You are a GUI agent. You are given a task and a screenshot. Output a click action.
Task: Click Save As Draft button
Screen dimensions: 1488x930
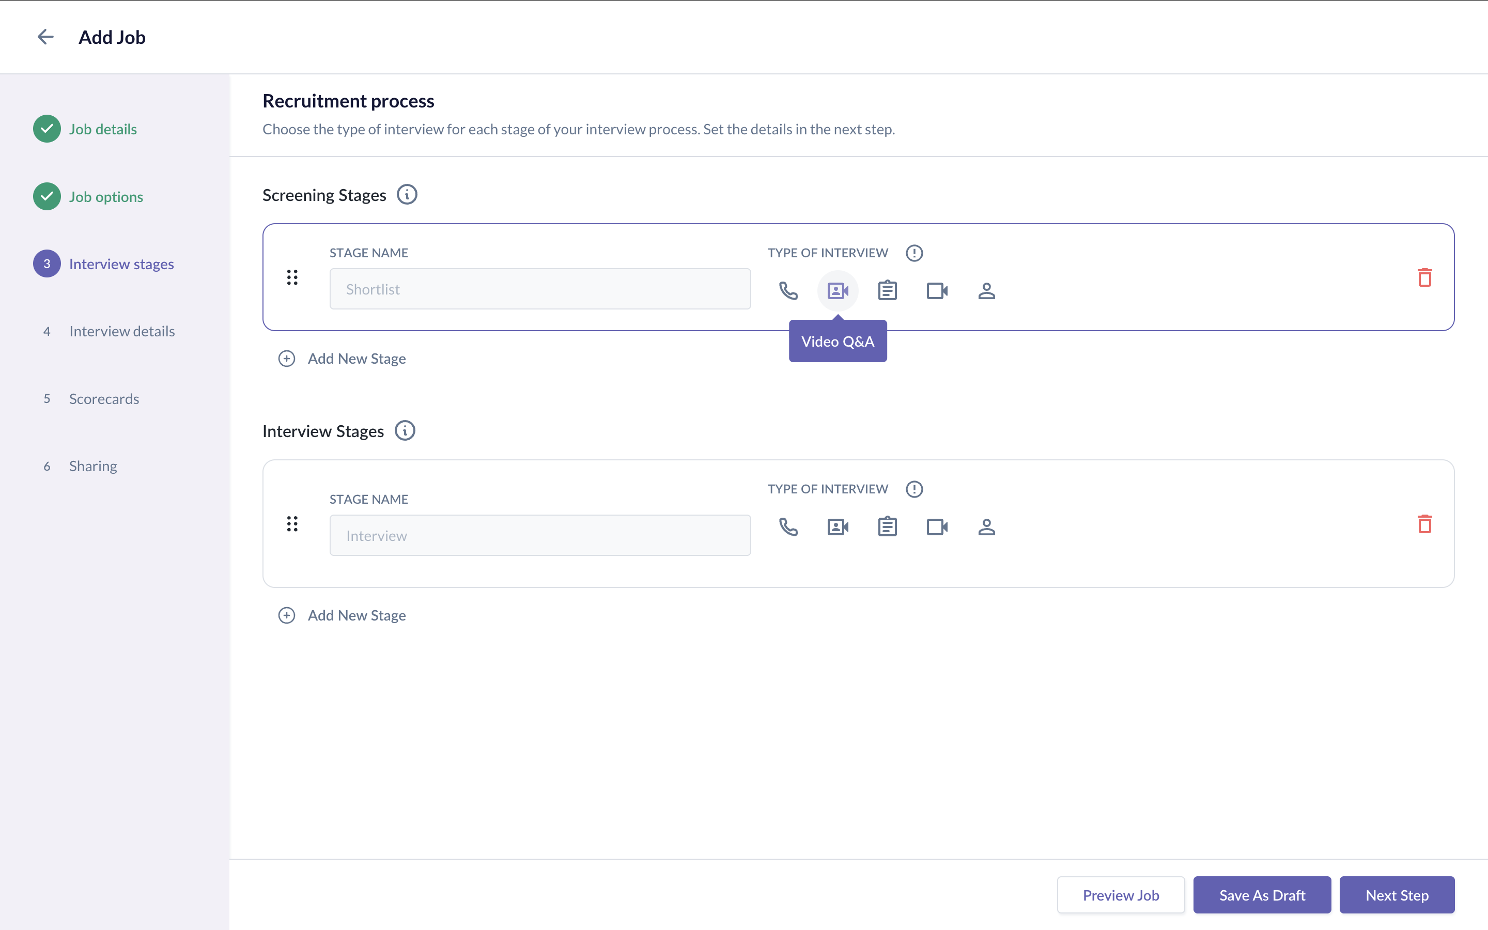(x=1262, y=895)
